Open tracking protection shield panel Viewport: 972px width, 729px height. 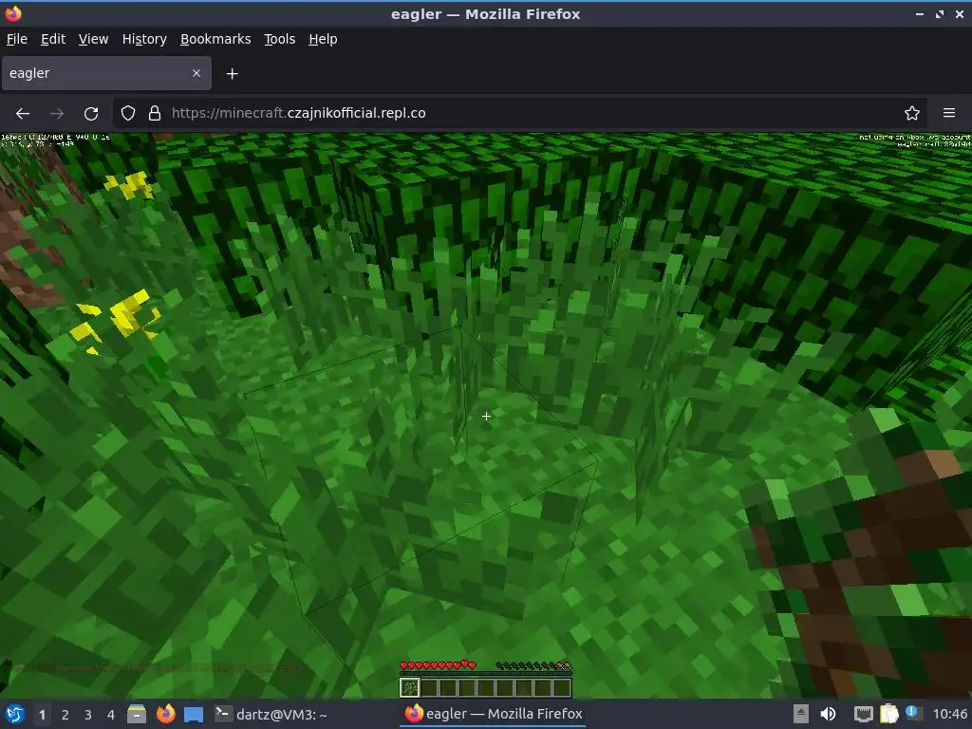128,113
